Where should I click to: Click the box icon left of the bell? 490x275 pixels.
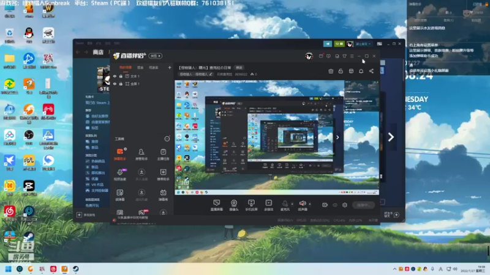click(x=351, y=71)
